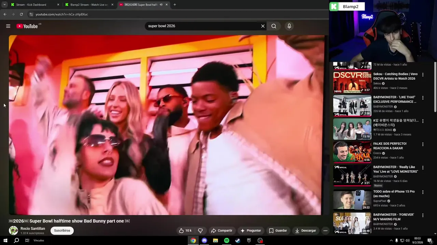Open the Coscu FALKE reaction thumbnail with 6:56 duration
The width and height of the screenshot is (437, 245).
point(352,152)
